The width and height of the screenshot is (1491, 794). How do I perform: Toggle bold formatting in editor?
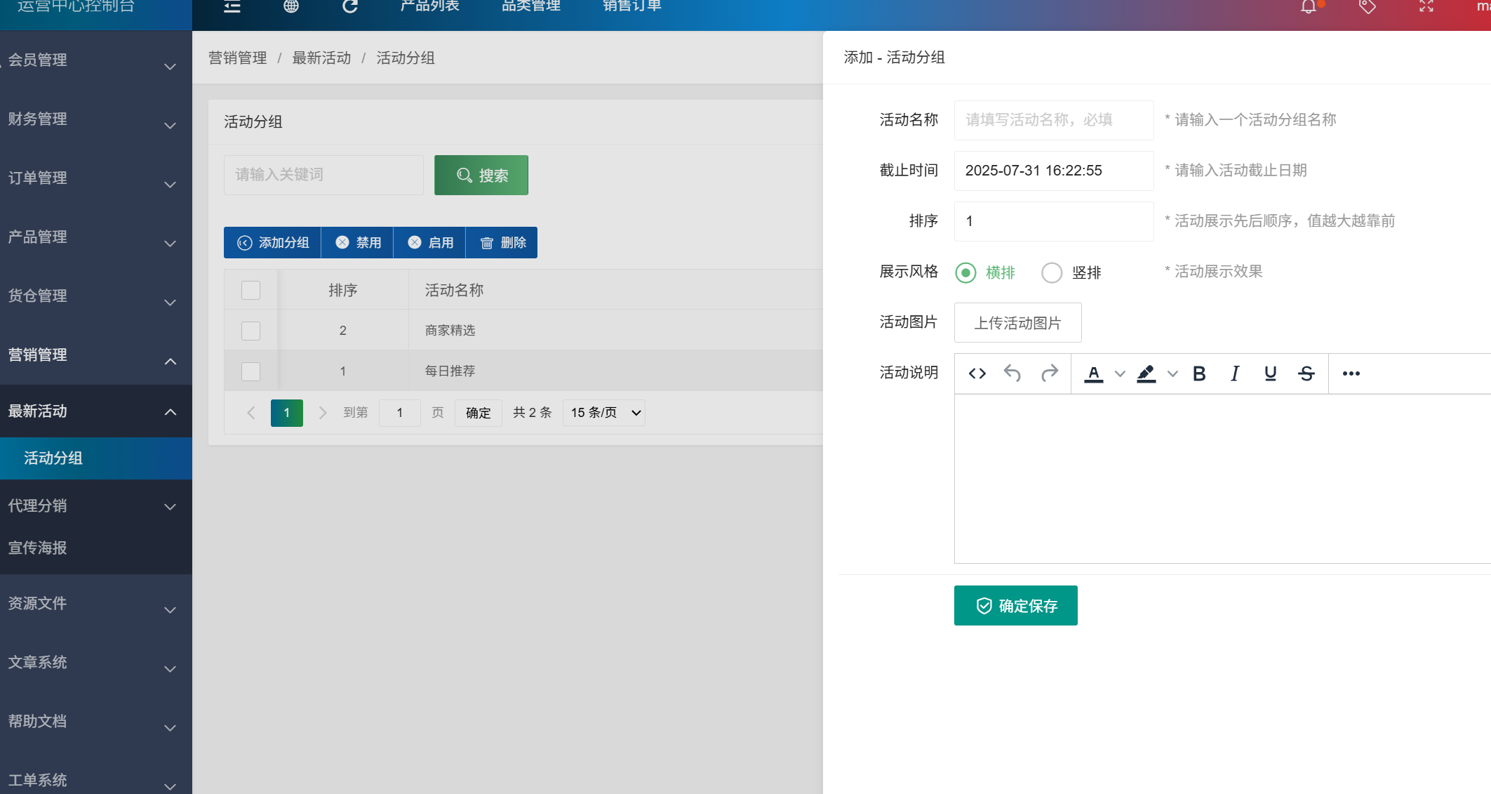[1199, 373]
